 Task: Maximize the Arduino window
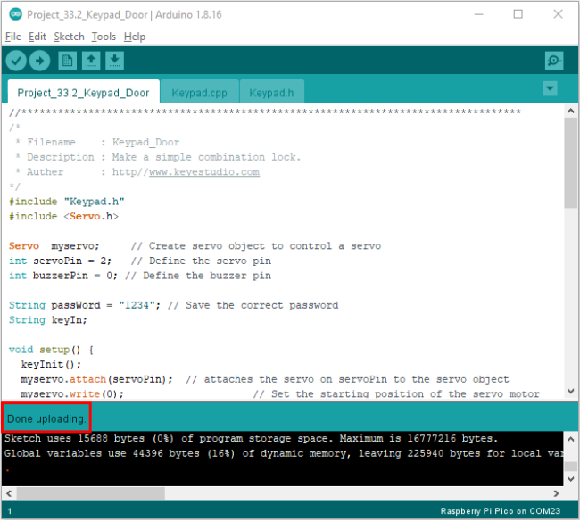[x=518, y=14]
